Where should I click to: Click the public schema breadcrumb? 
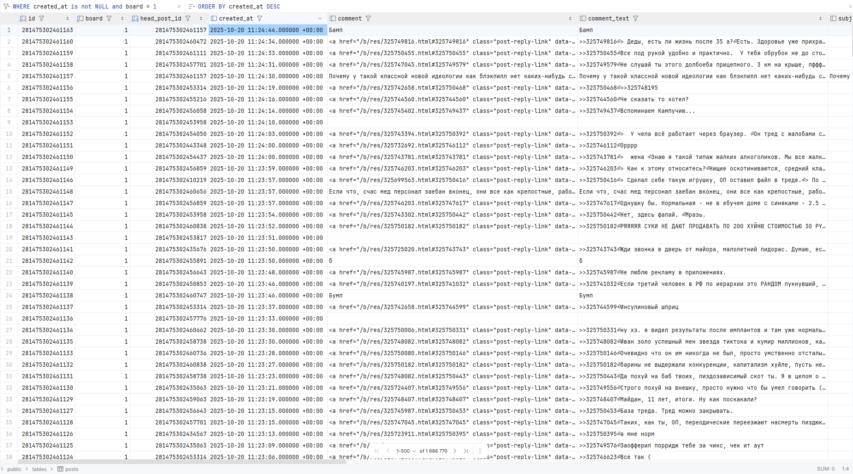tap(14, 469)
